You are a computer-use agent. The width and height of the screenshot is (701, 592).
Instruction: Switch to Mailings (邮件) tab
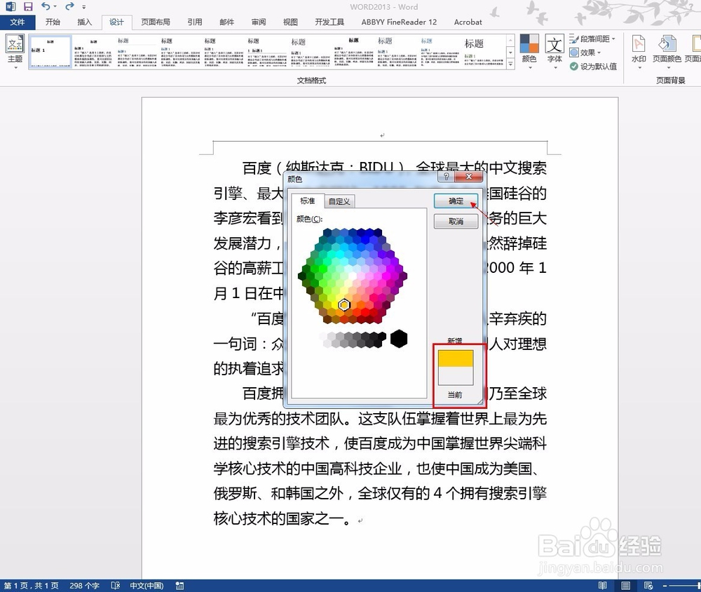point(226,22)
